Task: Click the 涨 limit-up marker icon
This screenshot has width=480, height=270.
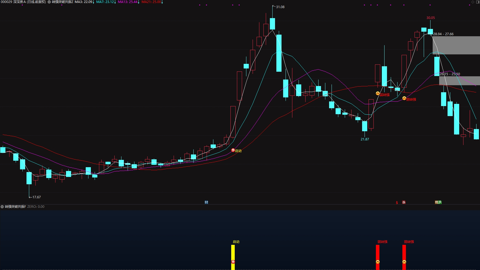Action: pos(404,202)
